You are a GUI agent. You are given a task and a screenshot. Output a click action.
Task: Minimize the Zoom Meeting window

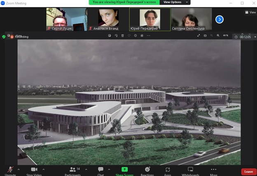coord(231,3)
